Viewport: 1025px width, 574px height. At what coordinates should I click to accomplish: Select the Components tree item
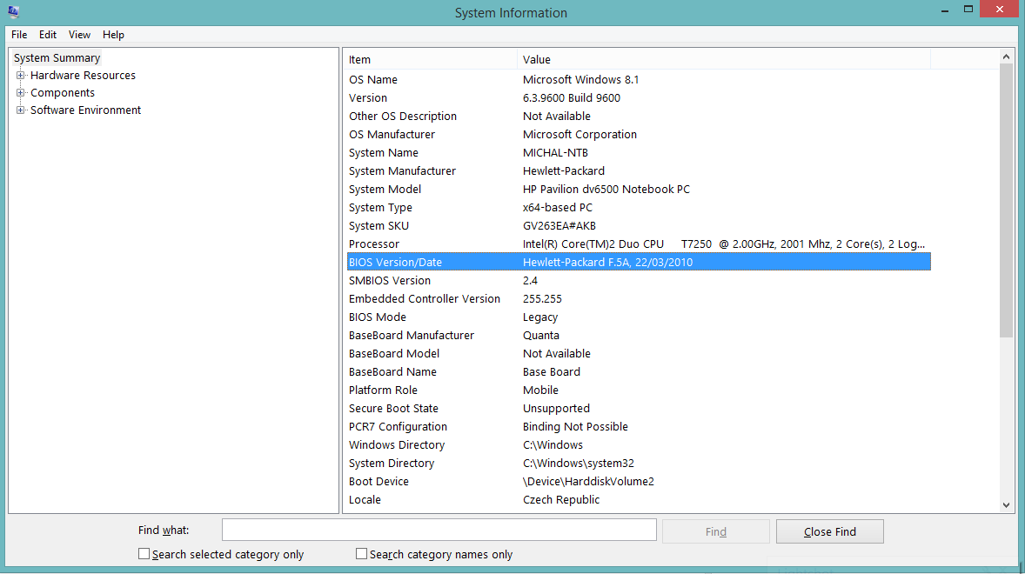tap(62, 93)
